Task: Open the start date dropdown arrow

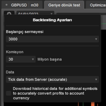Action: (x=51, y=14)
